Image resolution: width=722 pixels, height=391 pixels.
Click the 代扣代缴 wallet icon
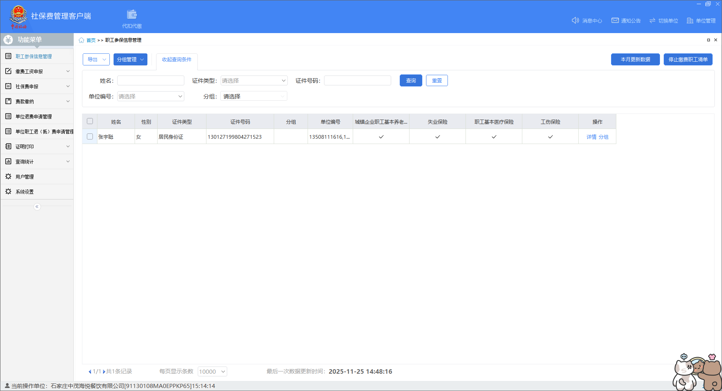(132, 15)
